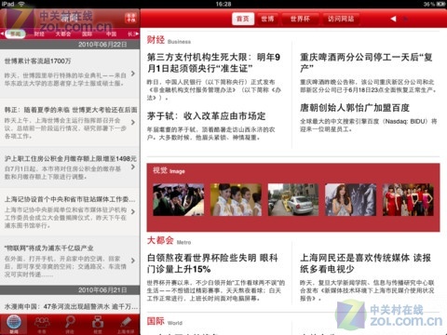The height and width of the screenshot is (335, 447).
Task: Open the news globe tab icon
Action: [14, 324]
